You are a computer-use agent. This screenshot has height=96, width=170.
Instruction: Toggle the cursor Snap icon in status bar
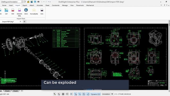click(x=59, y=94)
